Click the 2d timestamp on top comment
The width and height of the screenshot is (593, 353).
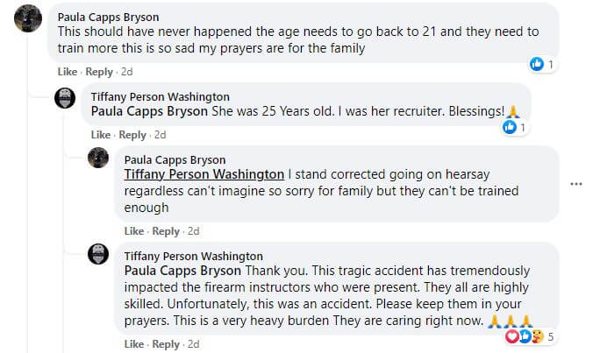(127, 72)
